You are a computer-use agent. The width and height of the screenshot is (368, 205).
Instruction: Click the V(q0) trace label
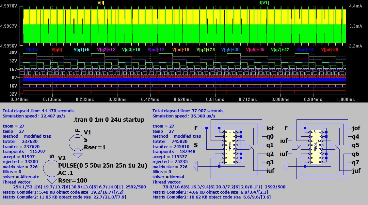coord(57,50)
